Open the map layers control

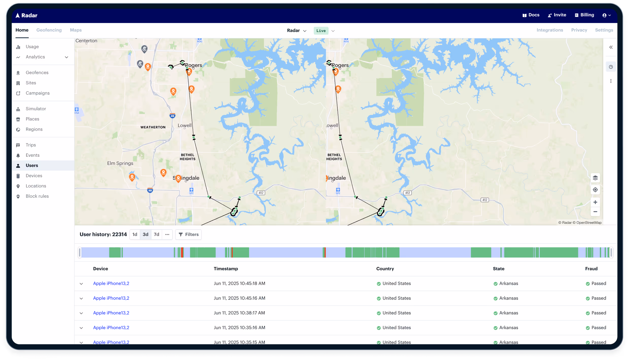(595, 178)
